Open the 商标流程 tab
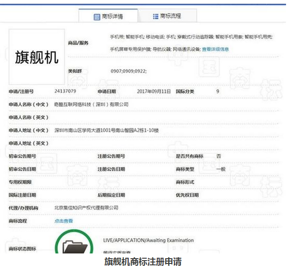This screenshot has width=287, height=272. 167,16
